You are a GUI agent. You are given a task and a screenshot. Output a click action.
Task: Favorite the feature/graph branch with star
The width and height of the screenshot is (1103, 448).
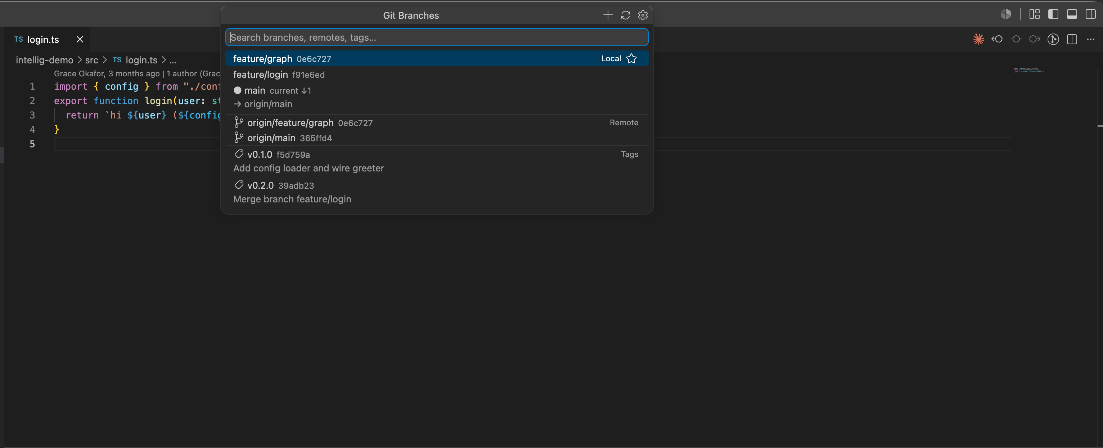pos(631,59)
